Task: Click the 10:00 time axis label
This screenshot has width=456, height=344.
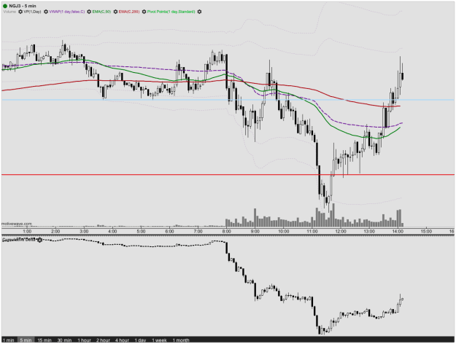Action: [284, 232]
